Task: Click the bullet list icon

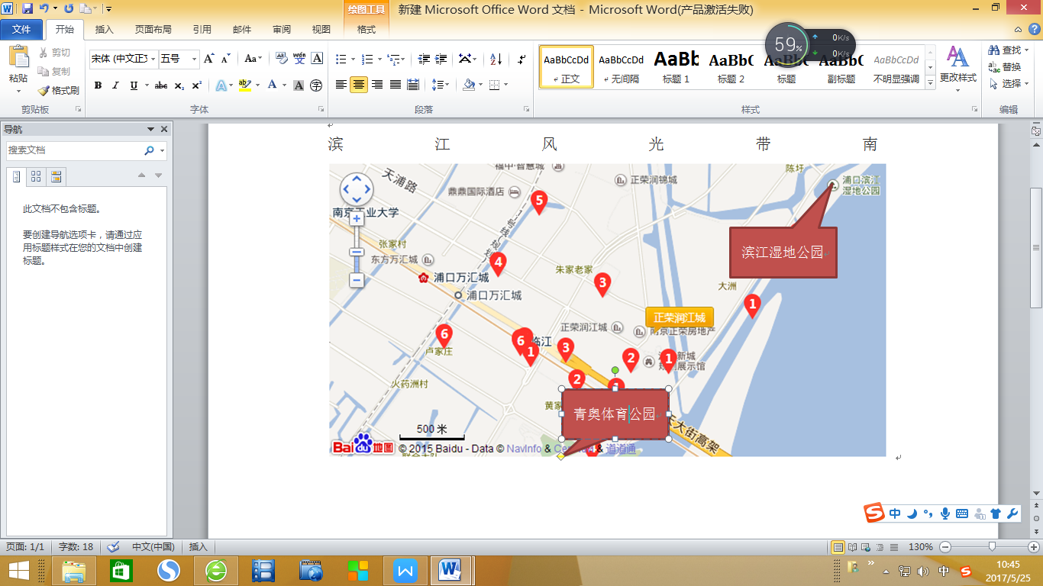Action: tap(341, 59)
